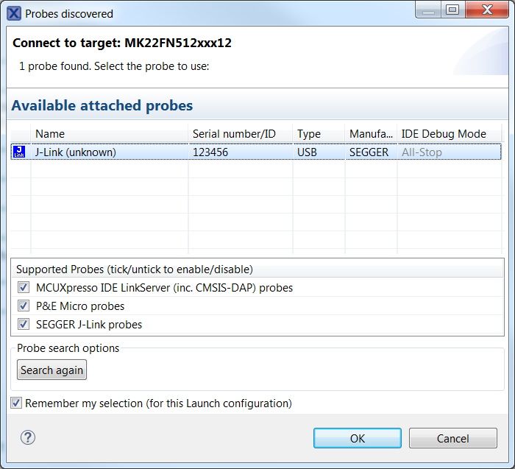Click the Cancel button
This screenshot has height=469, width=515.
(453, 438)
